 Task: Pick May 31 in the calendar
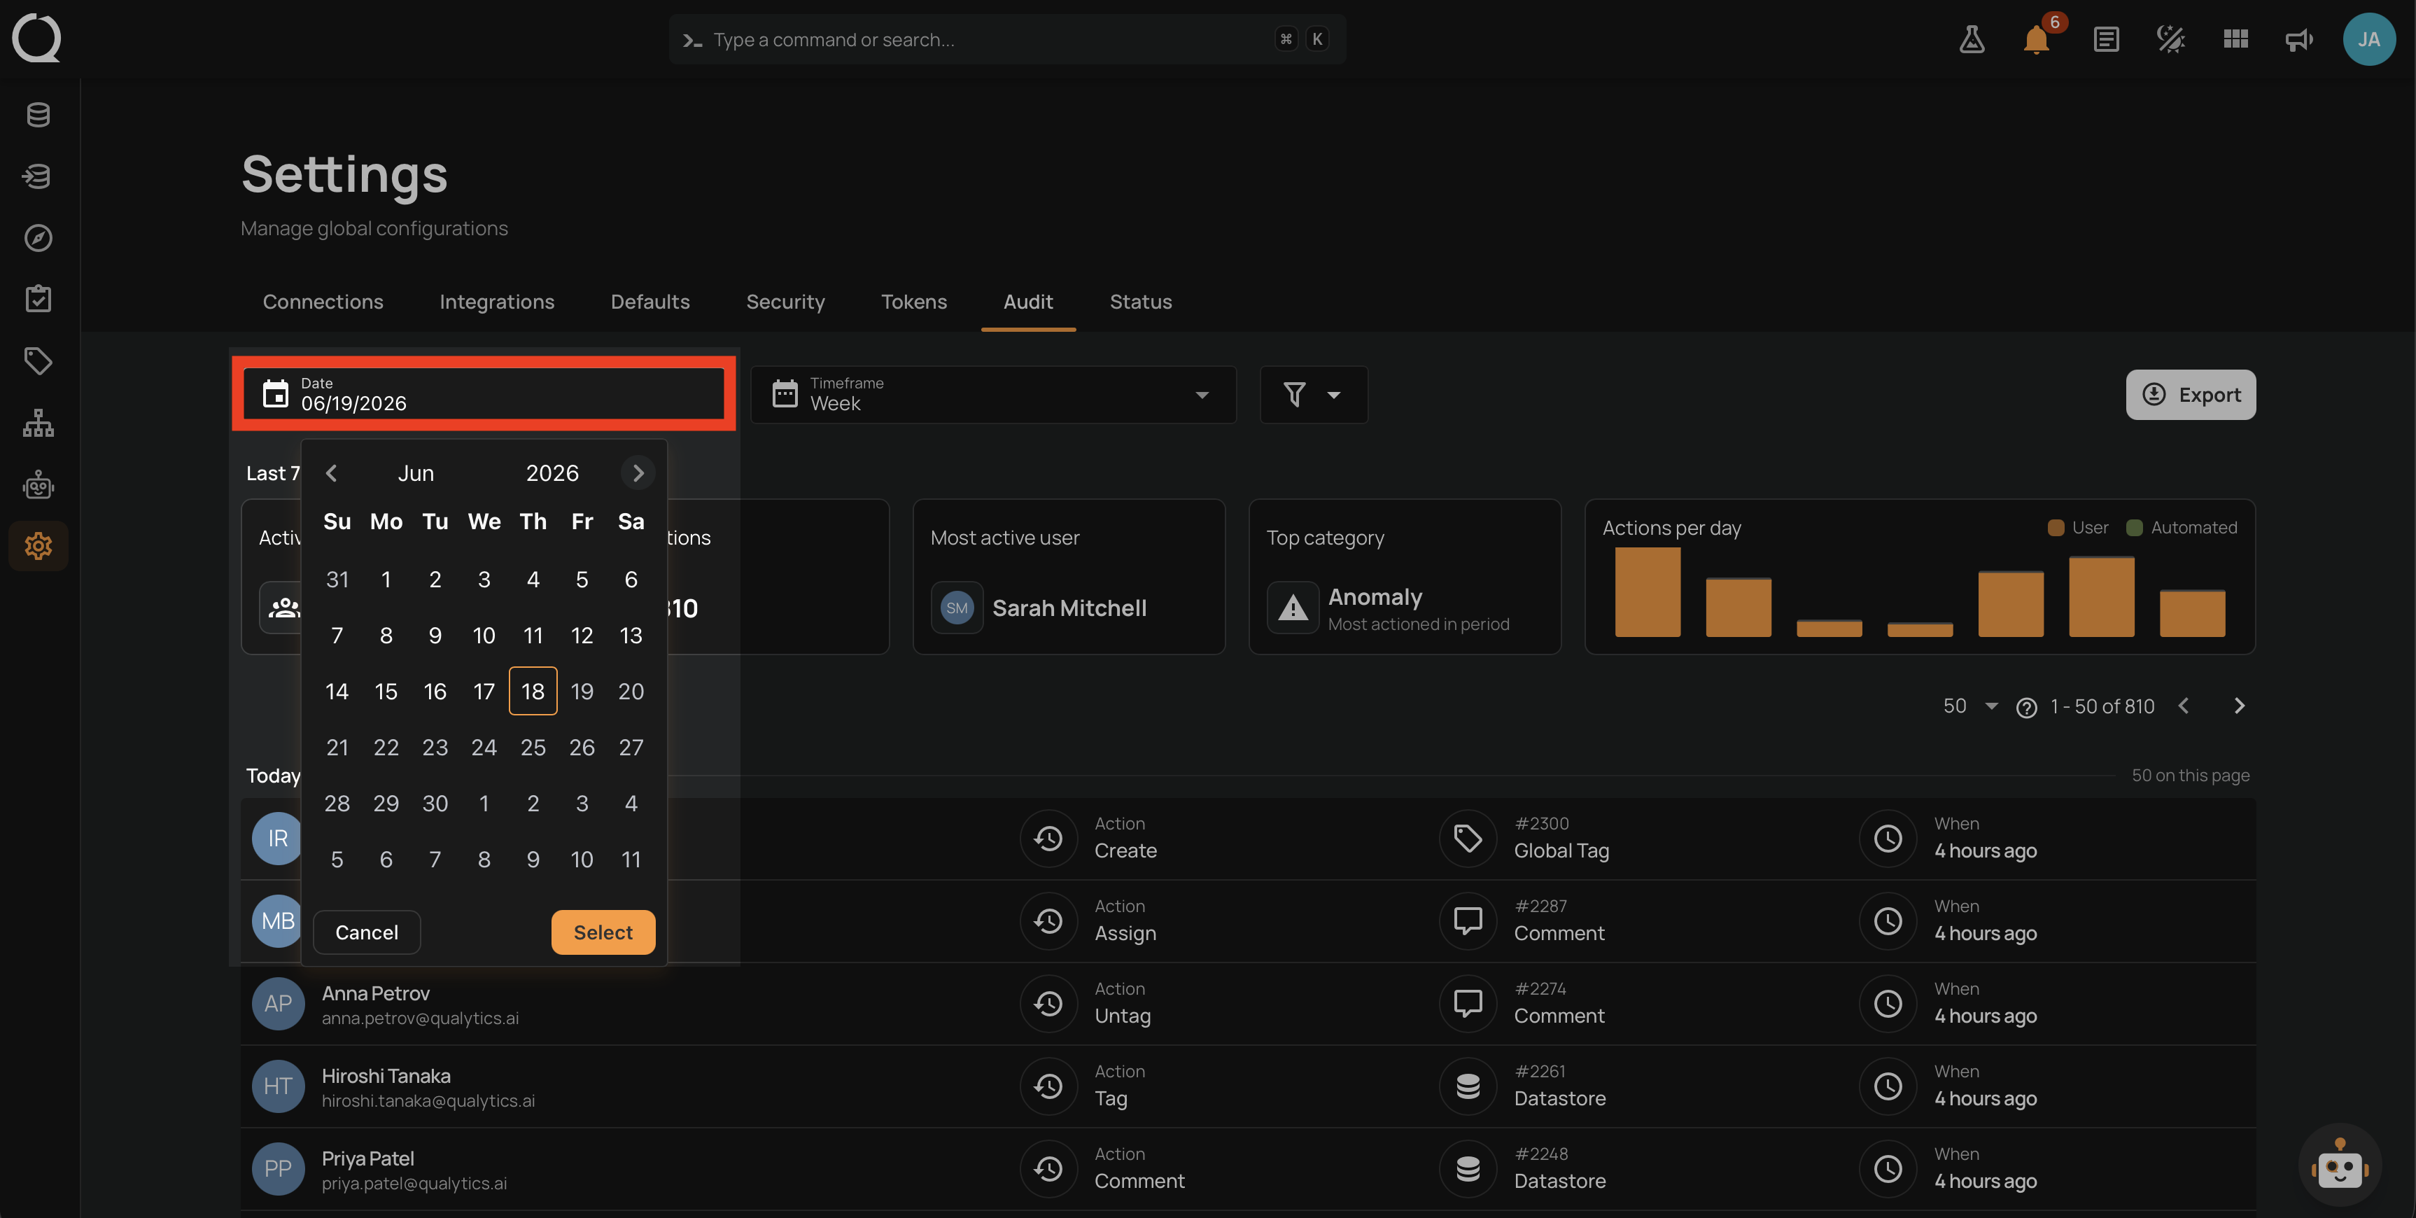point(337,580)
